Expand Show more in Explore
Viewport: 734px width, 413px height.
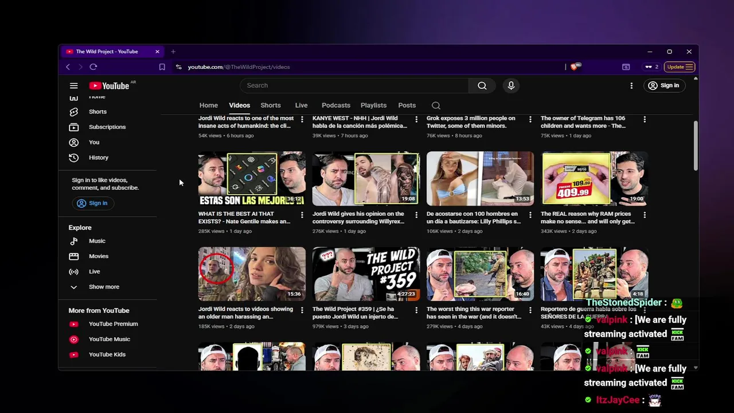tap(104, 287)
